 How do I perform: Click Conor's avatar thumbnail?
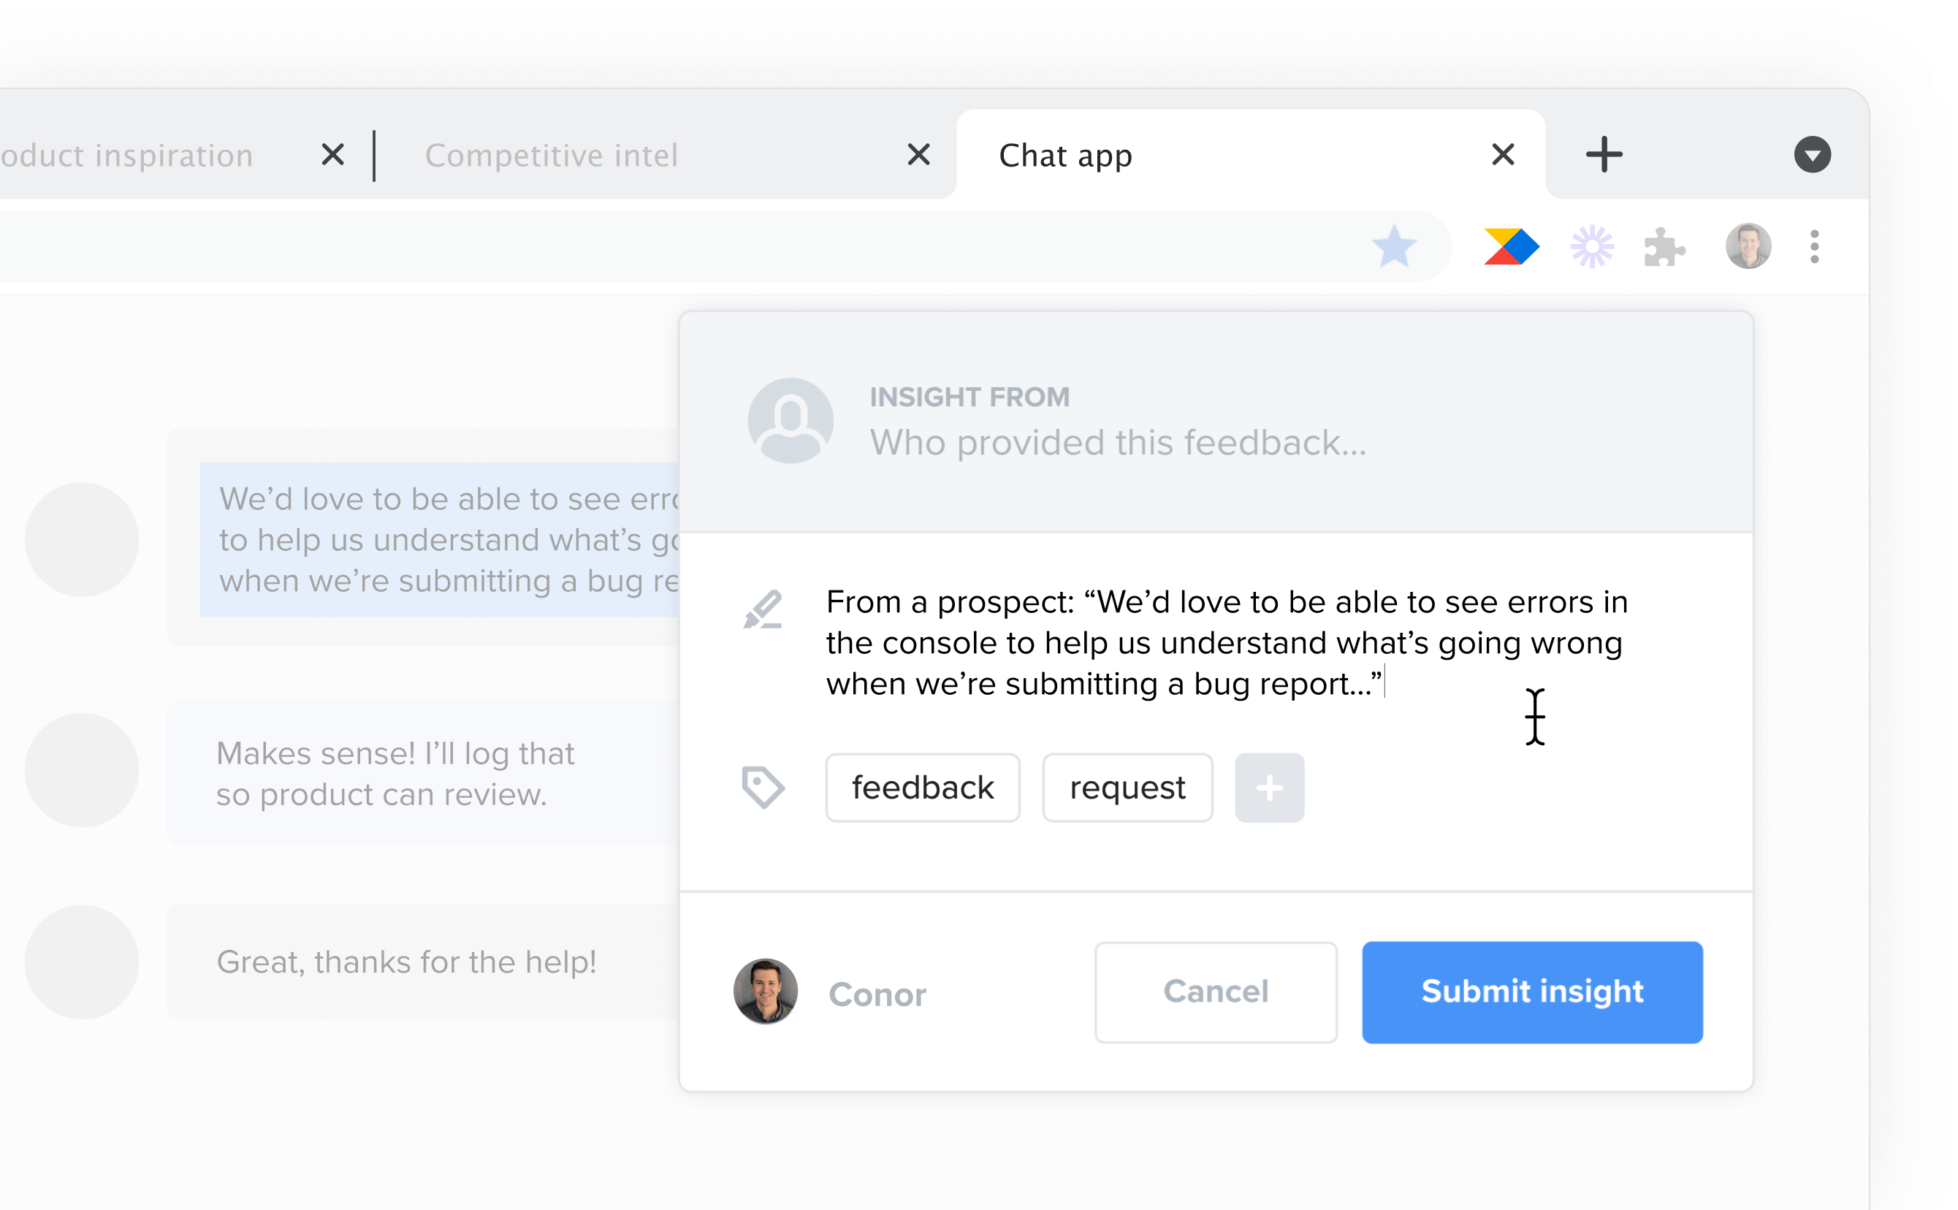766,991
